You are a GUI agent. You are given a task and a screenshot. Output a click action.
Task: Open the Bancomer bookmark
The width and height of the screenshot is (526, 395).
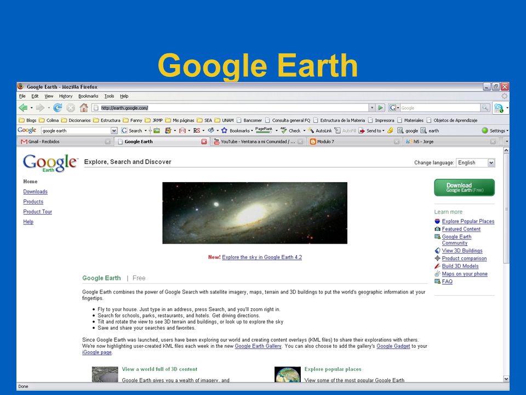(x=249, y=120)
